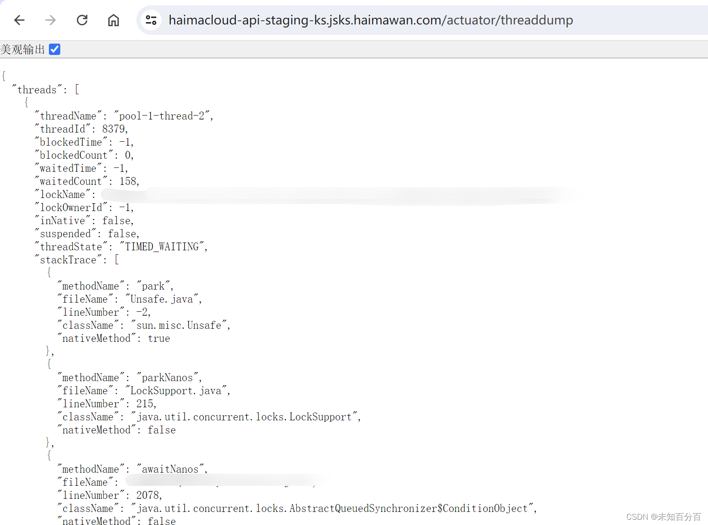Click the 美观输出 label text
This screenshot has height=525, width=708.
(23, 49)
